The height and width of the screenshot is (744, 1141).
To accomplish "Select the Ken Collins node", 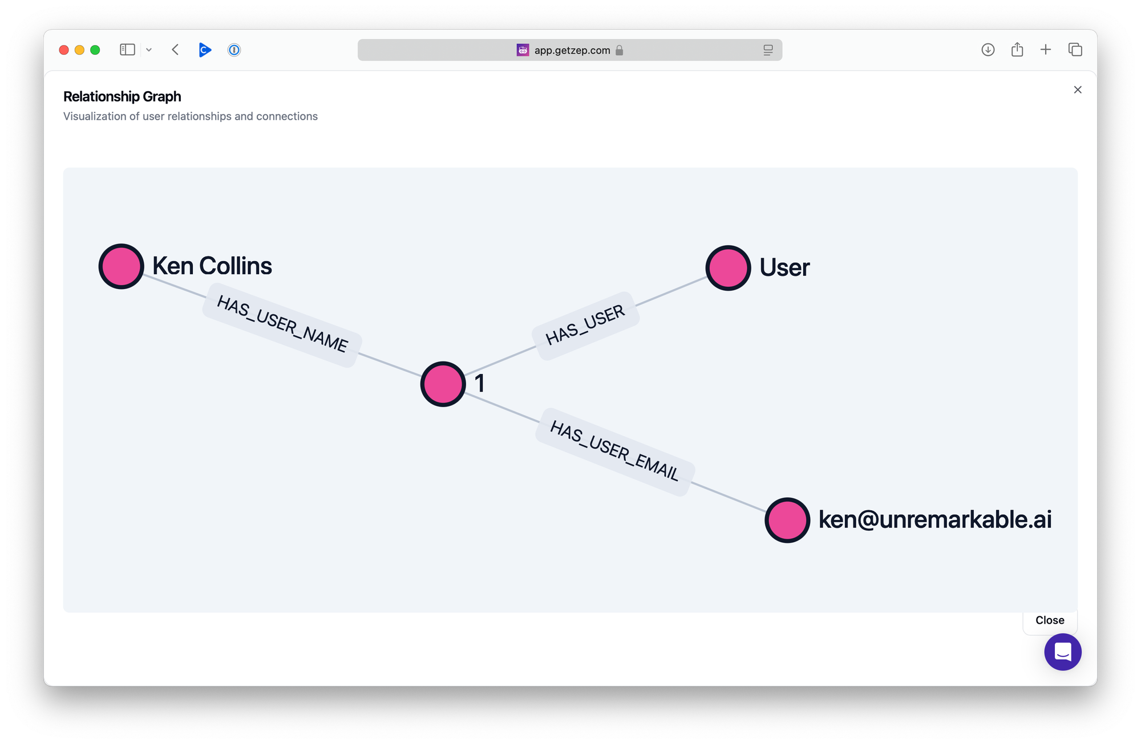I will 121,266.
